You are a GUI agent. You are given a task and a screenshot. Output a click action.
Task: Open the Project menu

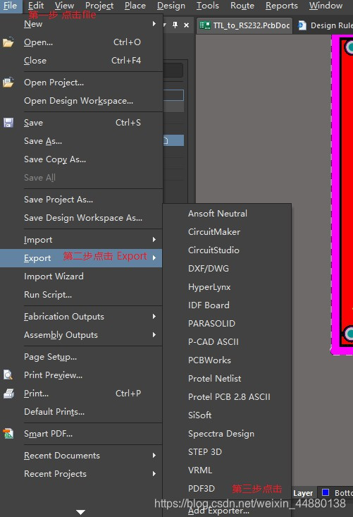point(99,6)
